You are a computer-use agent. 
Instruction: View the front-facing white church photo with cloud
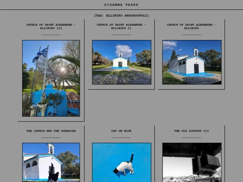121,62
